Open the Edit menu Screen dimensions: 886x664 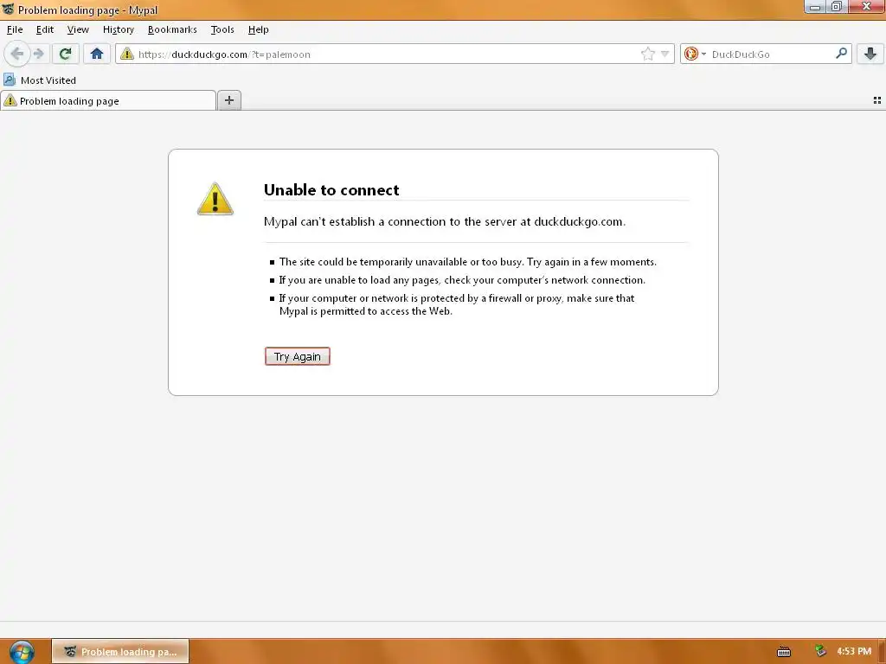coord(45,29)
